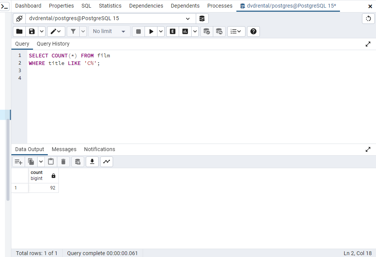
Task: Open the Messages tab
Action: coord(64,149)
